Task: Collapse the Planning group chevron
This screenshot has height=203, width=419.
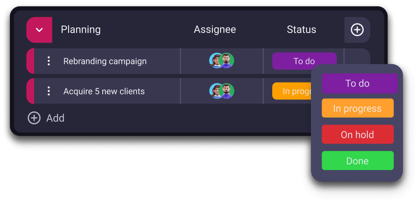Action: point(39,30)
